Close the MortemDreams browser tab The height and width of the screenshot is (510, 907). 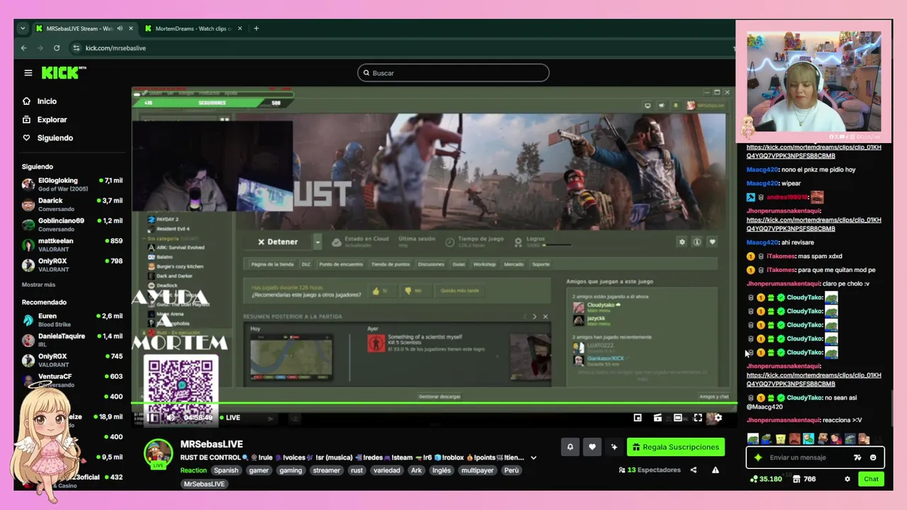point(240,28)
